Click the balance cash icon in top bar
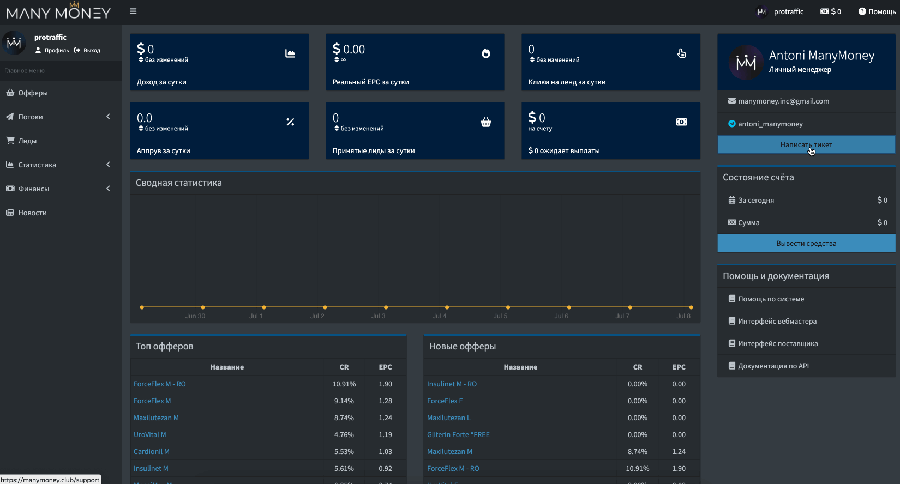Viewport: 900px width, 484px height. [825, 11]
